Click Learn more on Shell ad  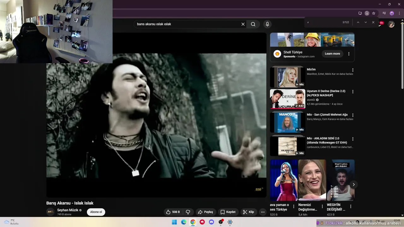(x=332, y=54)
